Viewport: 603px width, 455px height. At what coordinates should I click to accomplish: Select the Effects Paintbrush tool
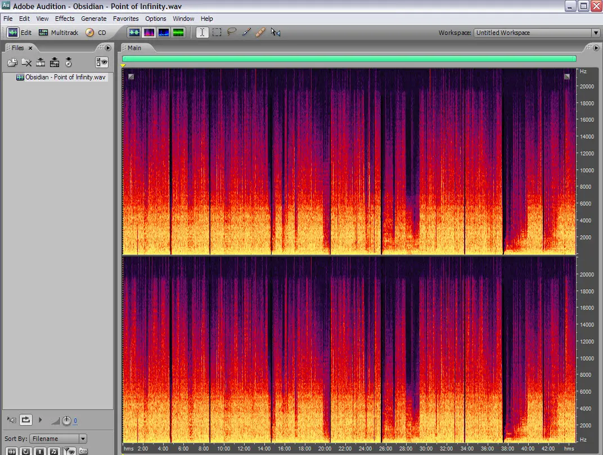coord(246,33)
